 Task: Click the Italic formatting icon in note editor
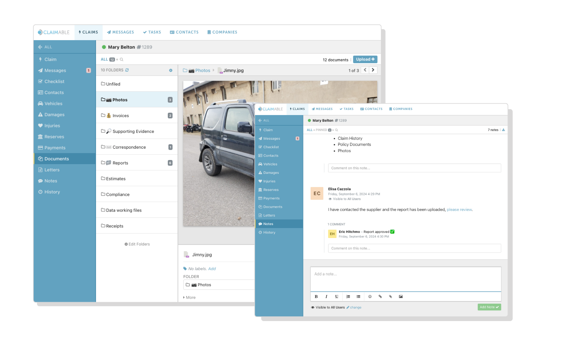click(x=326, y=297)
